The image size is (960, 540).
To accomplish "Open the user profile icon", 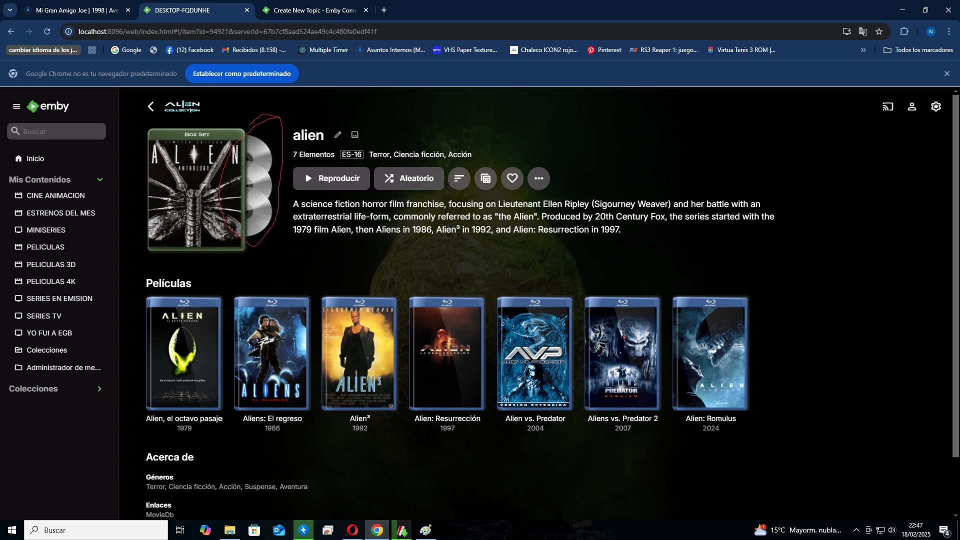I will 912,106.
